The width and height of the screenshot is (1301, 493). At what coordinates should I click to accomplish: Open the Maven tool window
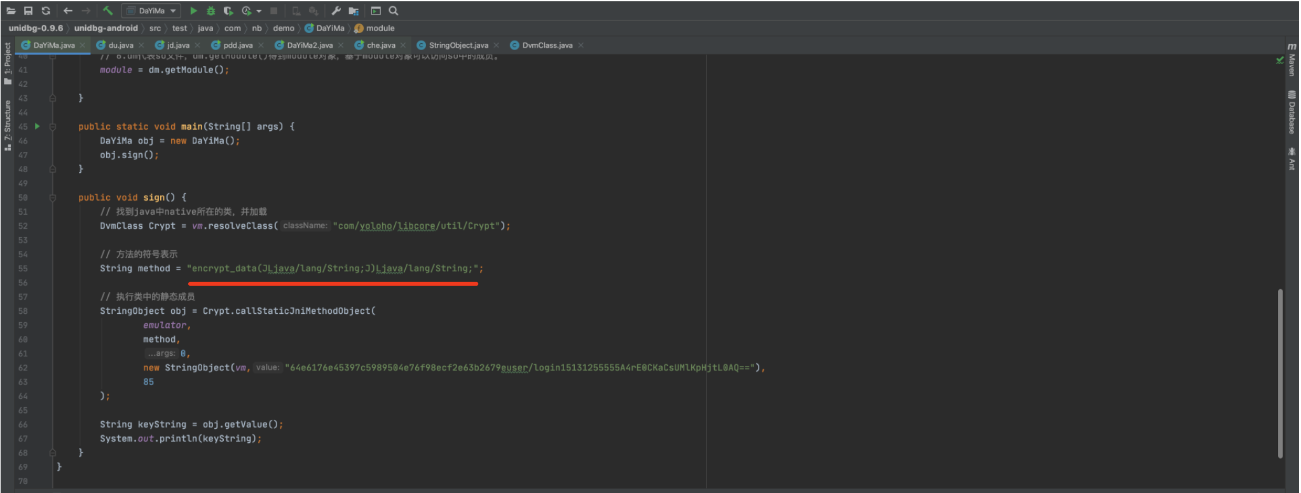tap(1291, 60)
